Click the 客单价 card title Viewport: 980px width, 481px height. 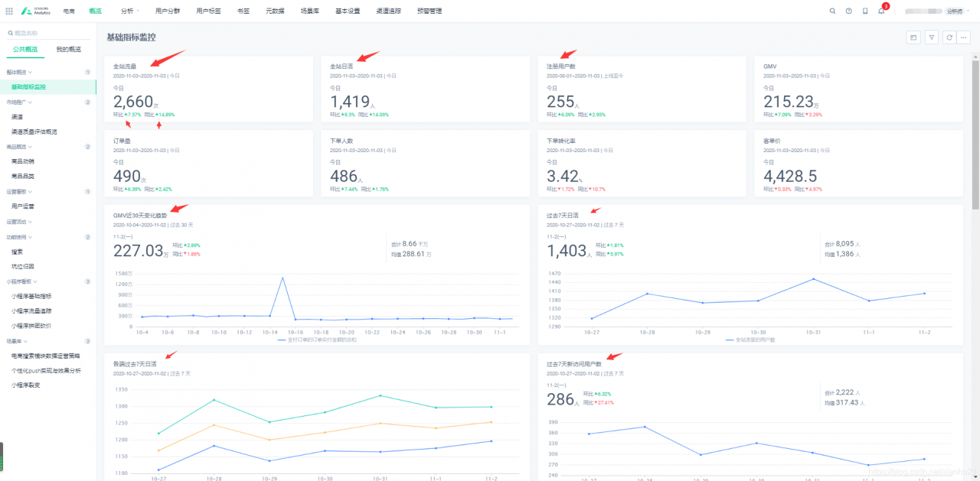point(772,141)
